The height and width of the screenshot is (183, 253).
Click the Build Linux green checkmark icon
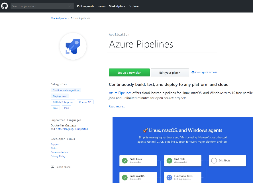(x=125, y=161)
